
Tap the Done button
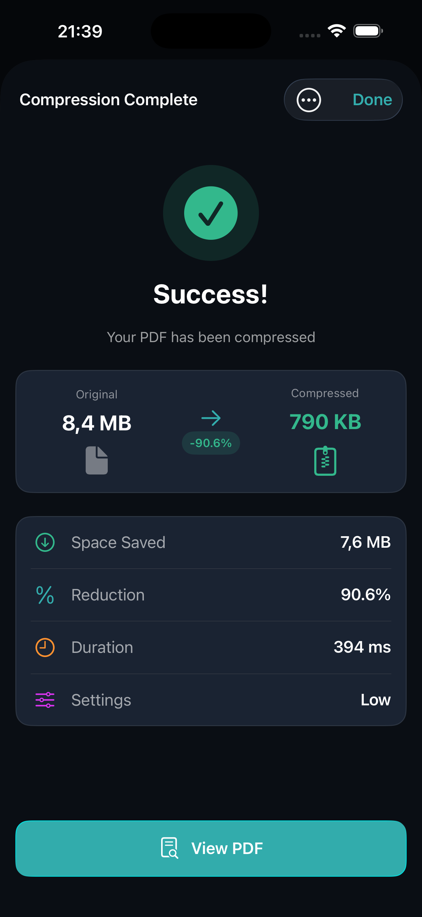[372, 100]
